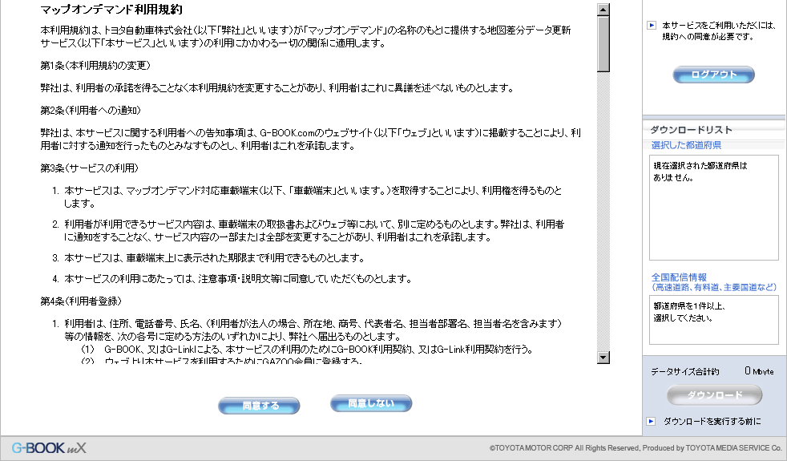Click the データサイズ合計約 label
This screenshot has width=787, height=461.
click(684, 372)
